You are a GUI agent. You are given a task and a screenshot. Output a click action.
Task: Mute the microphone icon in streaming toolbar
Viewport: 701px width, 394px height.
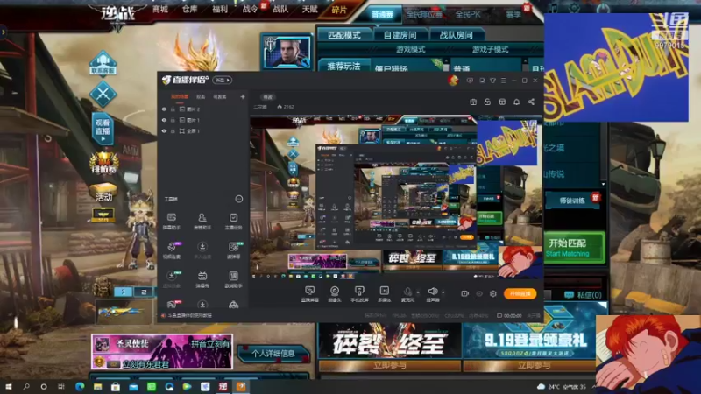pos(407,292)
